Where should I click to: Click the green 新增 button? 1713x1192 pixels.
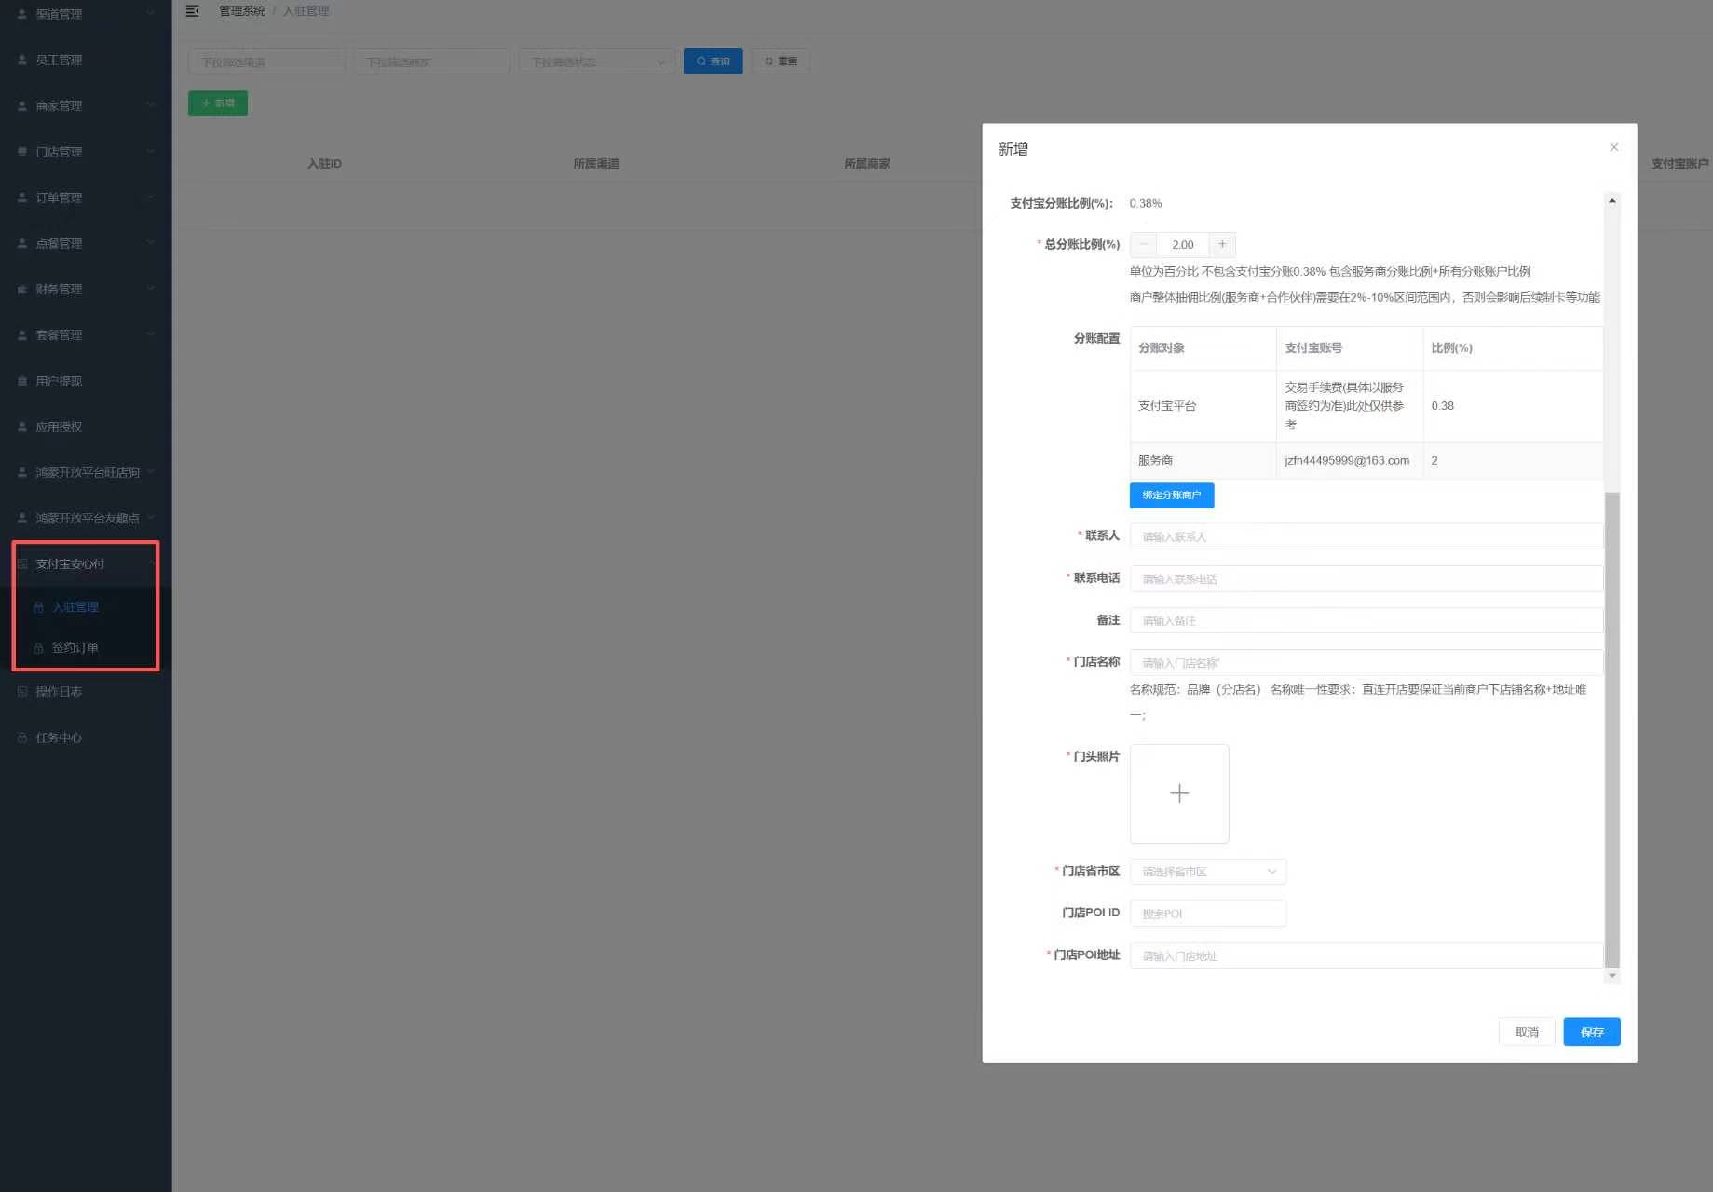point(218,103)
